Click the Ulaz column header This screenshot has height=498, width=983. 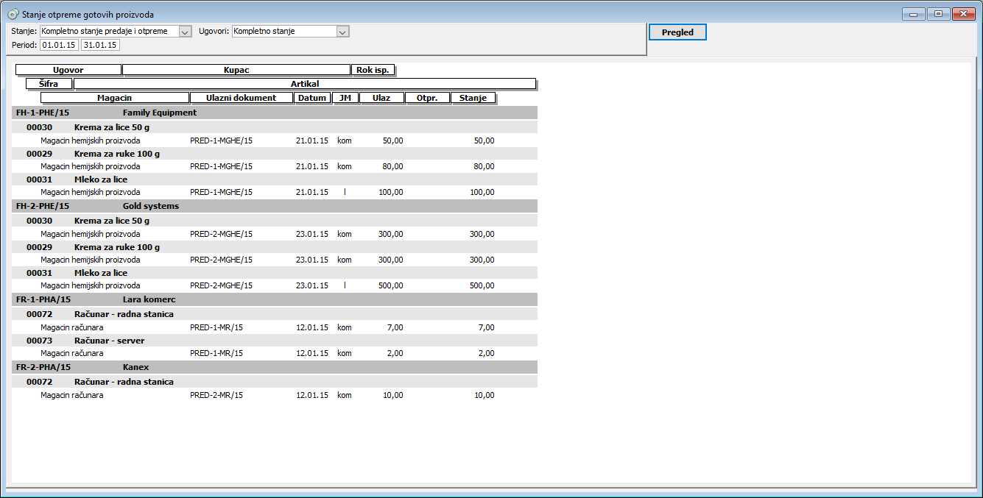(382, 98)
